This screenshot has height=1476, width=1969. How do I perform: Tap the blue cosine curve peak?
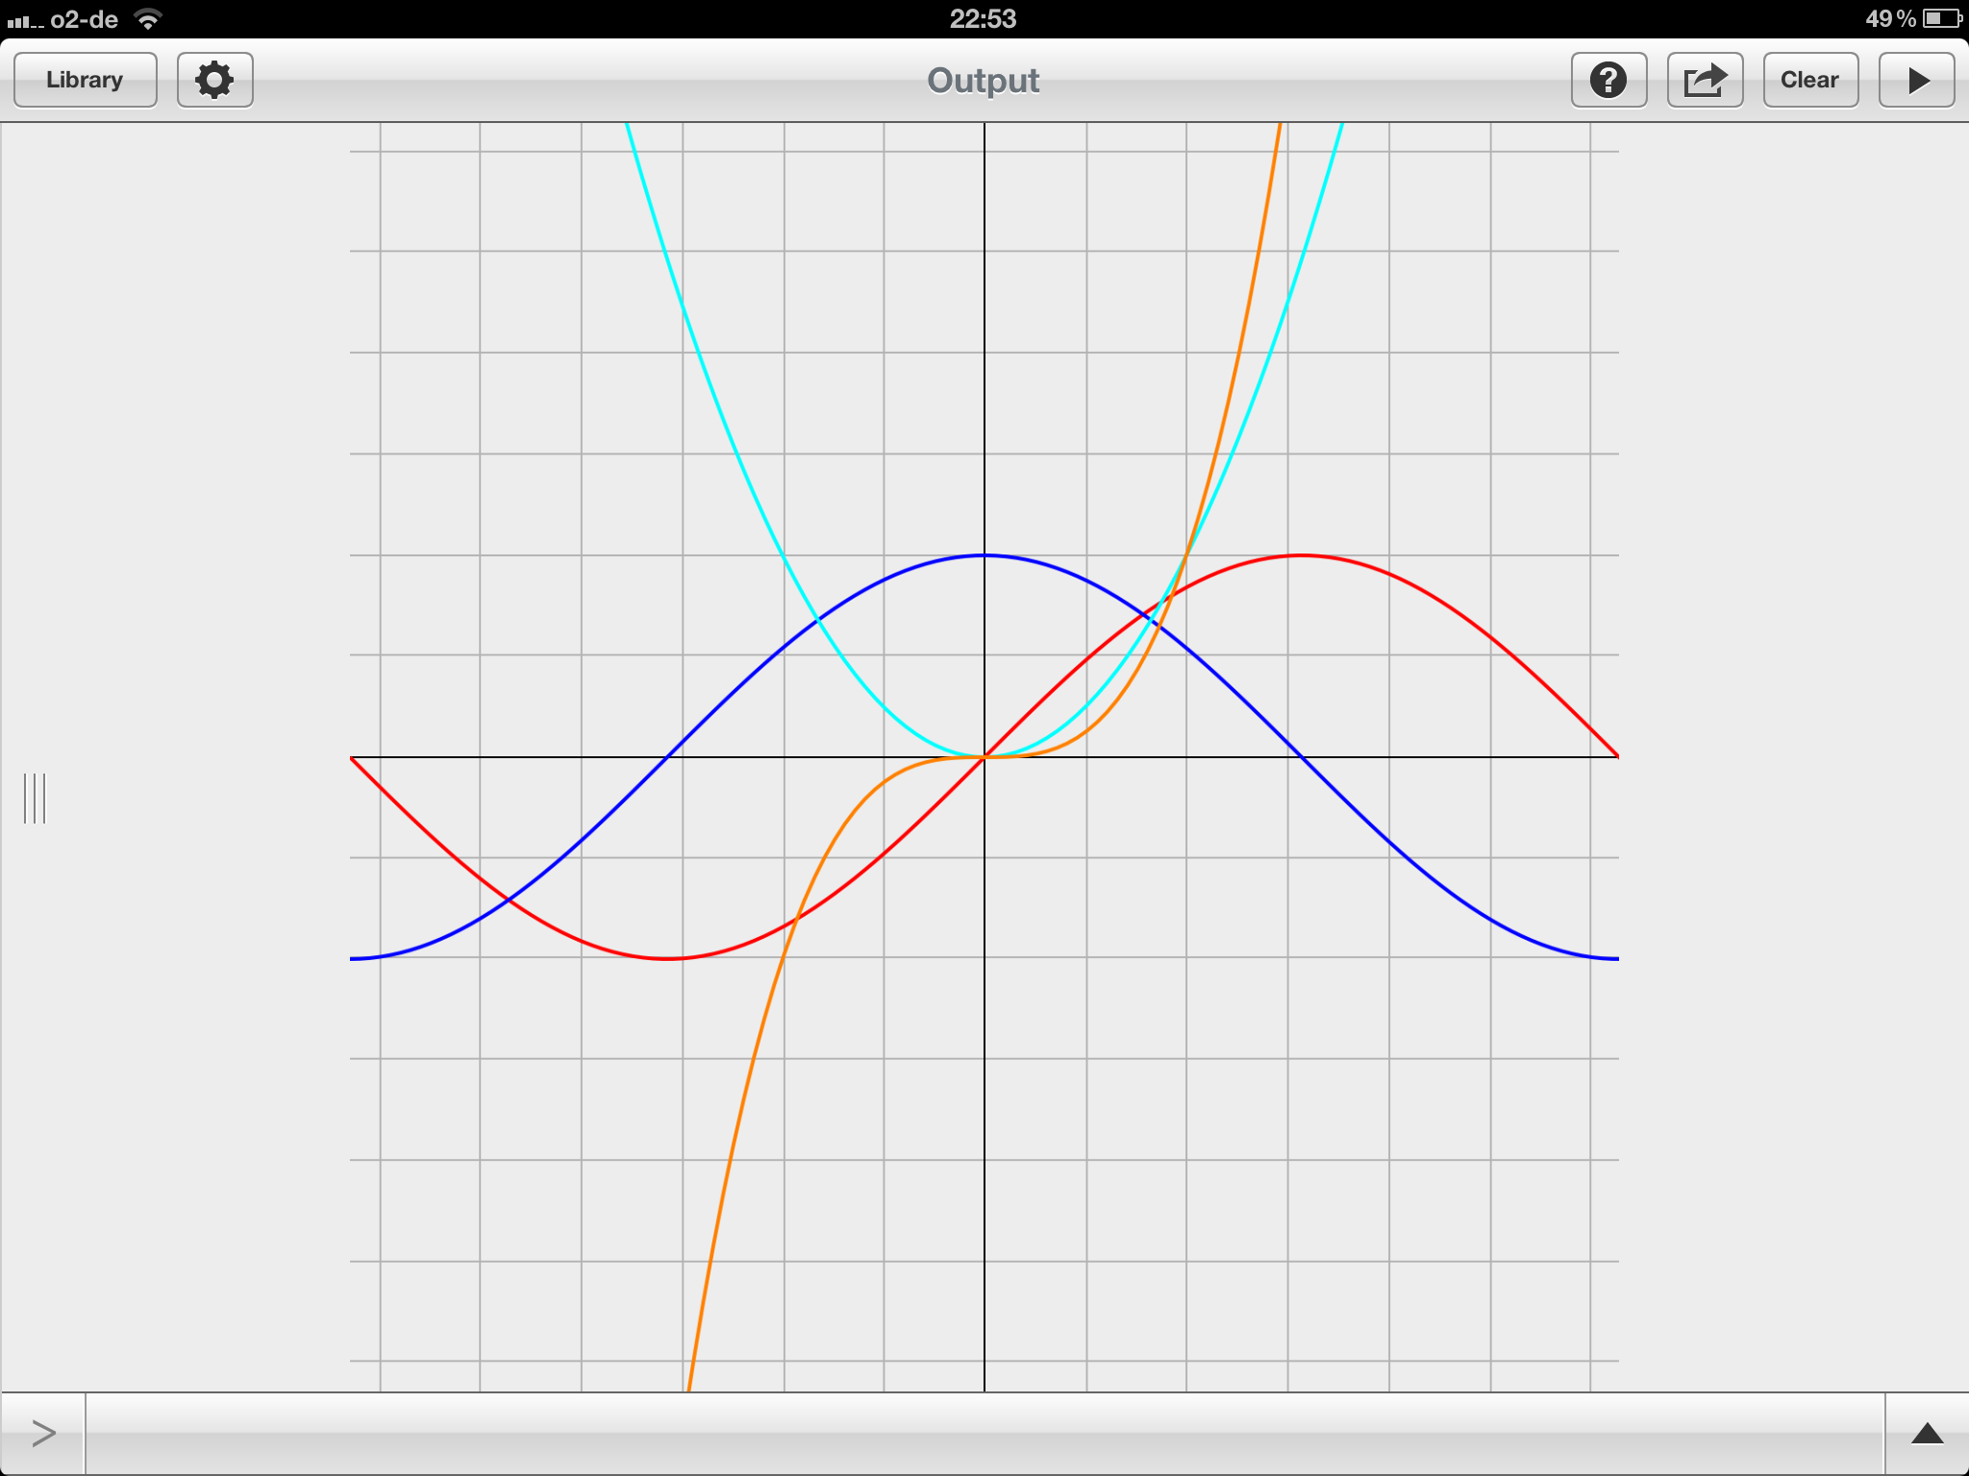pyautogui.click(x=984, y=555)
